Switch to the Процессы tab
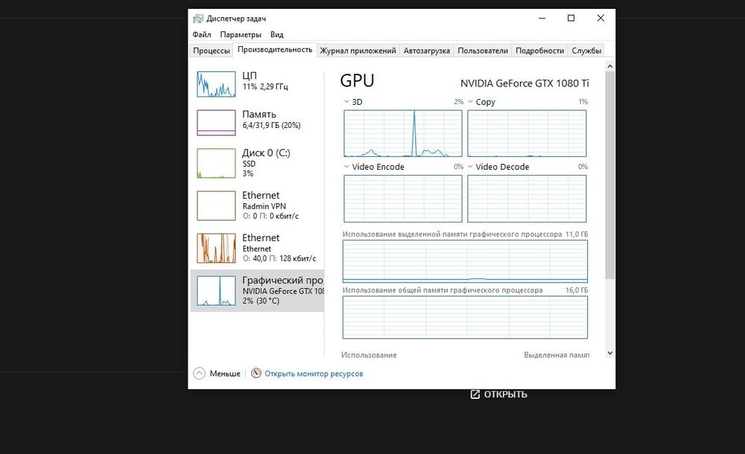Viewport: 745px width, 454px height. (212, 51)
